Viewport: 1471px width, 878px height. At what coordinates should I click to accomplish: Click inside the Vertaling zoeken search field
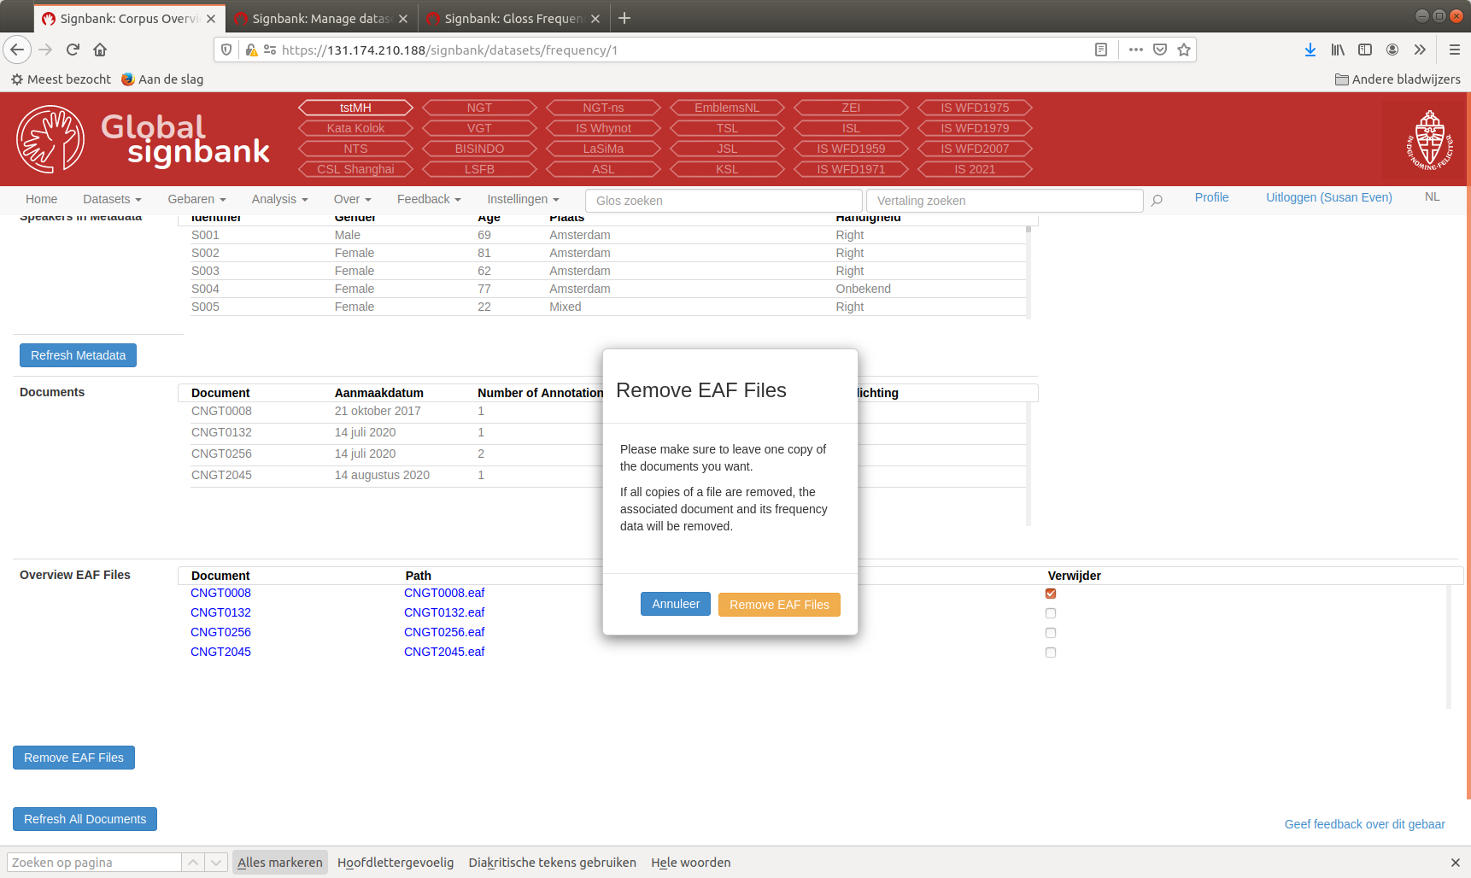(x=1005, y=201)
